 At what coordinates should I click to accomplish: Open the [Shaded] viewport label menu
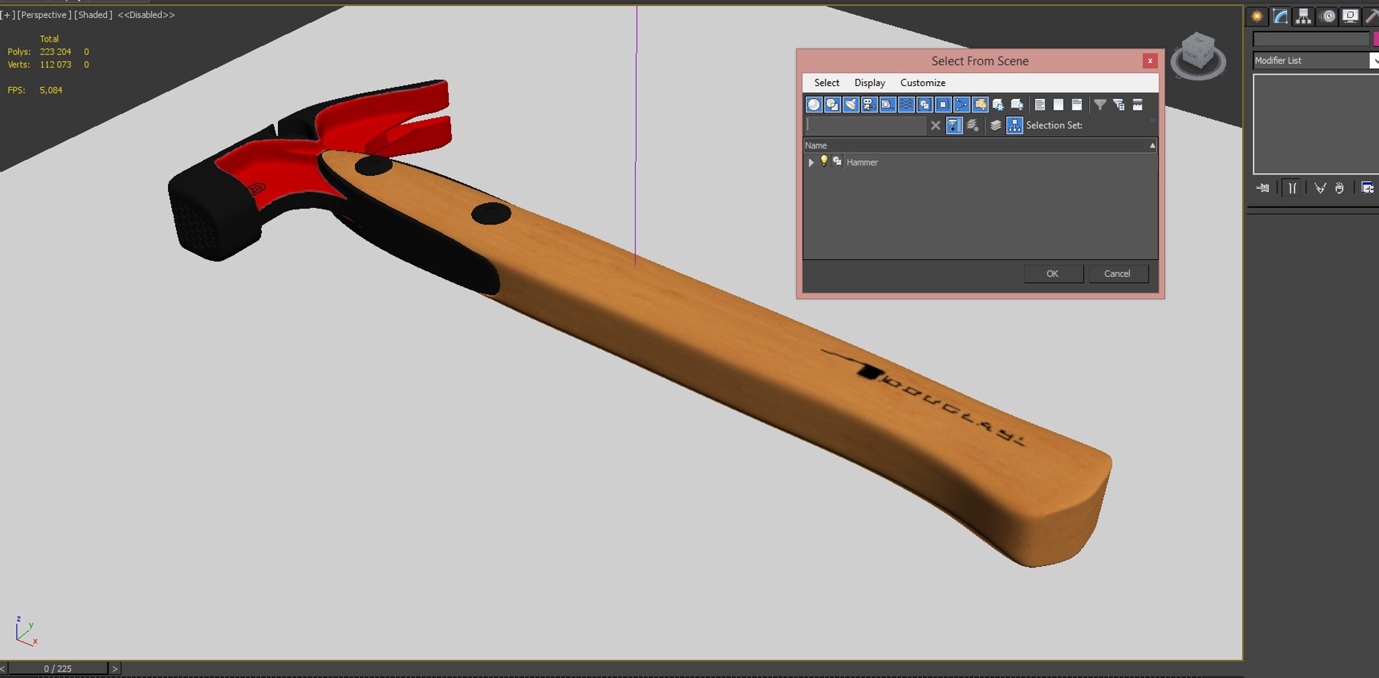pyautogui.click(x=93, y=14)
